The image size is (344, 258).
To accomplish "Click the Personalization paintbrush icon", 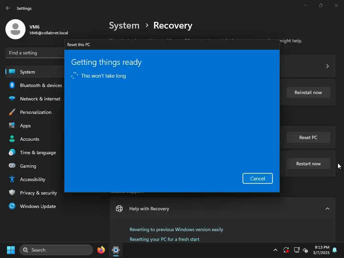I will point(12,112).
